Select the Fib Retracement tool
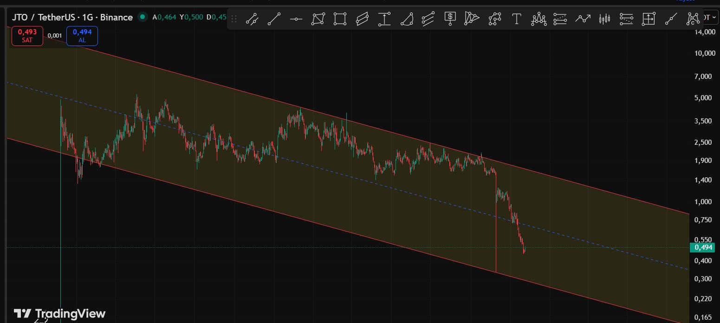Viewport: 720px width, 323px height. tap(561, 19)
